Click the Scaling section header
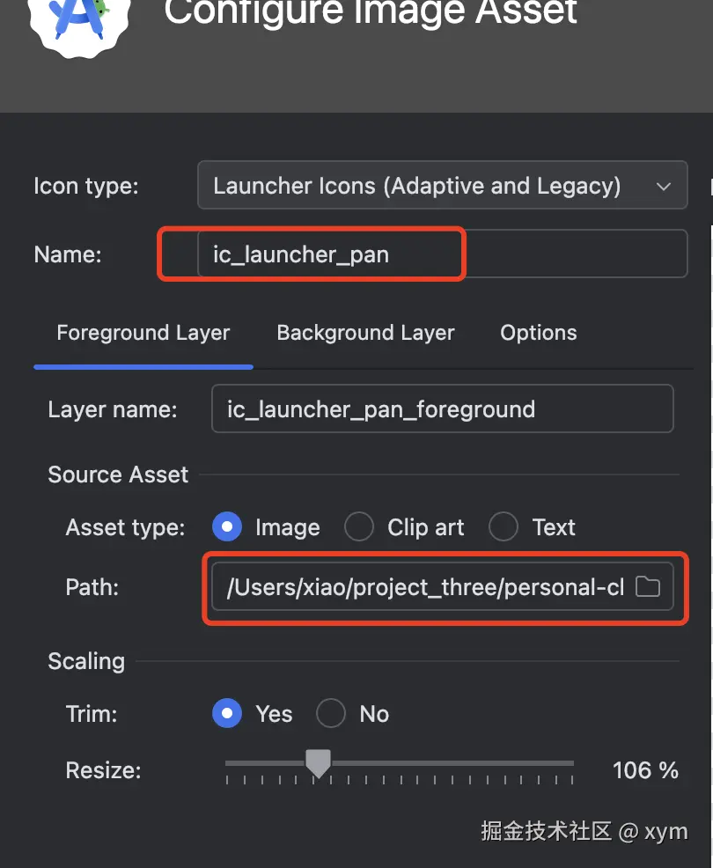 tap(85, 661)
